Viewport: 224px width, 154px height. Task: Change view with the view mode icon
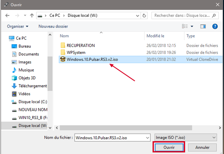[185, 26]
